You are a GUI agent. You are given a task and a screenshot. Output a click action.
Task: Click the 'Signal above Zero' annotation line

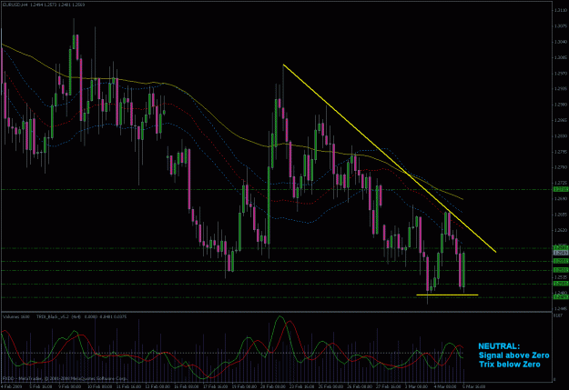point(513,355)
